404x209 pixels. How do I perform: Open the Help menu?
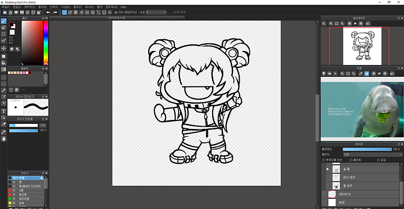[x=123, y=7]
